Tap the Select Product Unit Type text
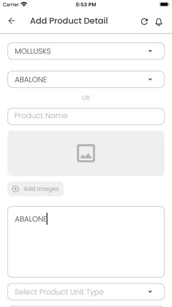The image size is (172, 307). point(59,292)
